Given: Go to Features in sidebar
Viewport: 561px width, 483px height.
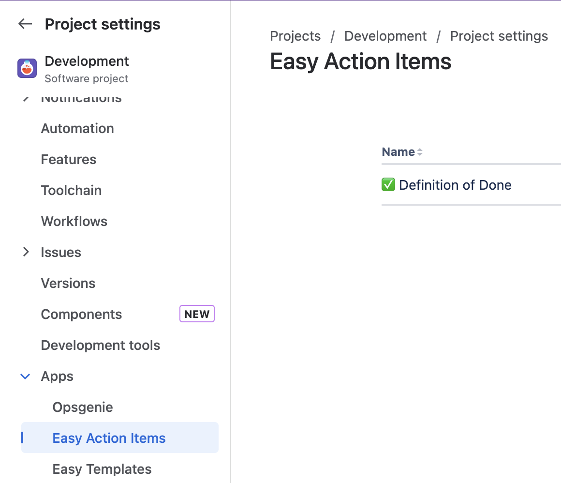Looking at the screenshot, I should pyautogui.click(x=69, y=159).
